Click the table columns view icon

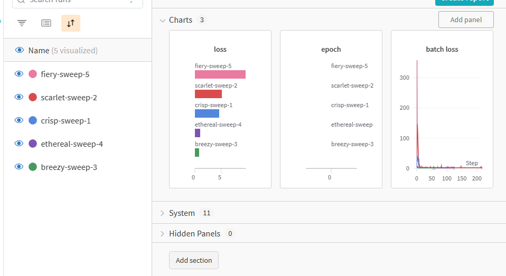point(46,23)
